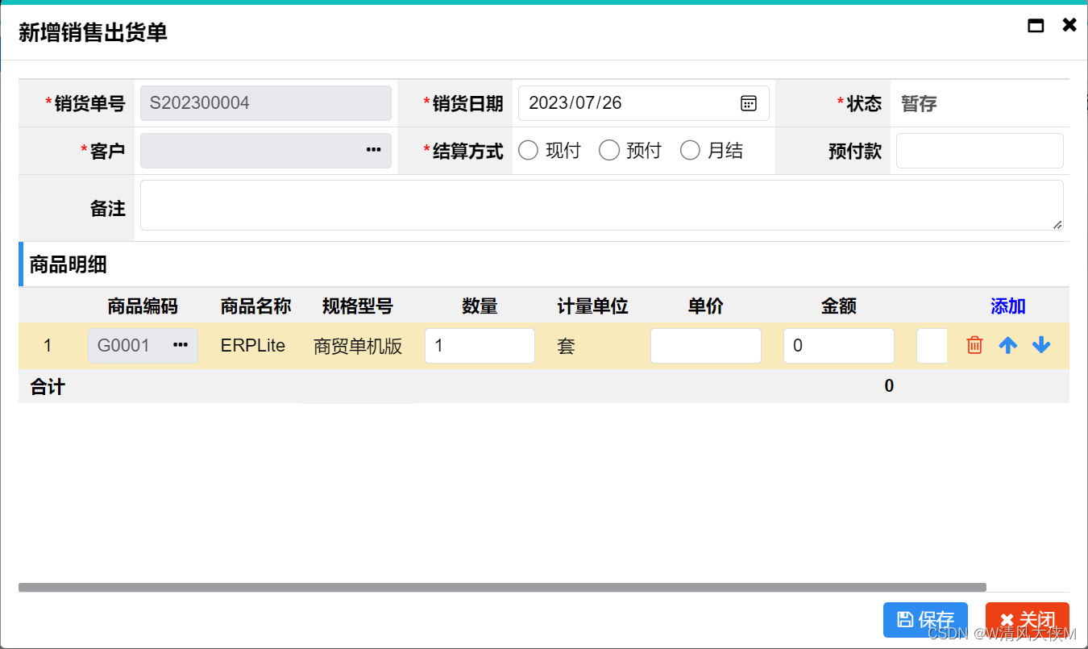Click the red 关闭 button
This screenshot has height=649, width=1088.
point(1028,620)
